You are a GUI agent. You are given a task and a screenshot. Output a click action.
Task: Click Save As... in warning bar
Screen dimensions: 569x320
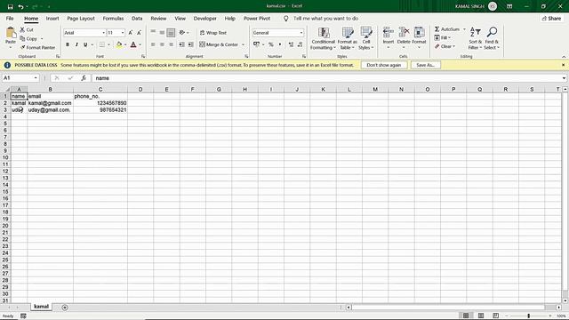point(425,65)
